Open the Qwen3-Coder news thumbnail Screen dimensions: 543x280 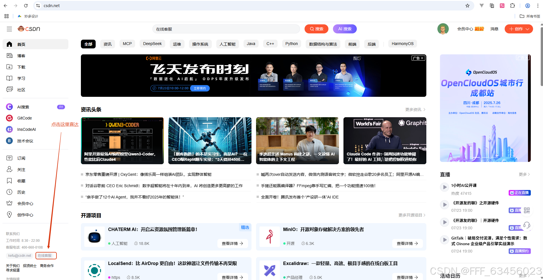122,141
